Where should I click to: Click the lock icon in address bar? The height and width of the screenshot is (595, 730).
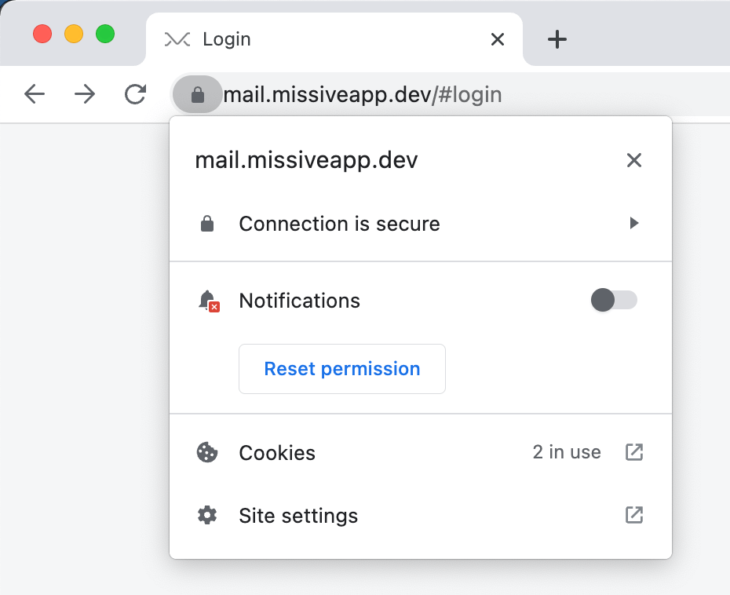coord(197,94)
